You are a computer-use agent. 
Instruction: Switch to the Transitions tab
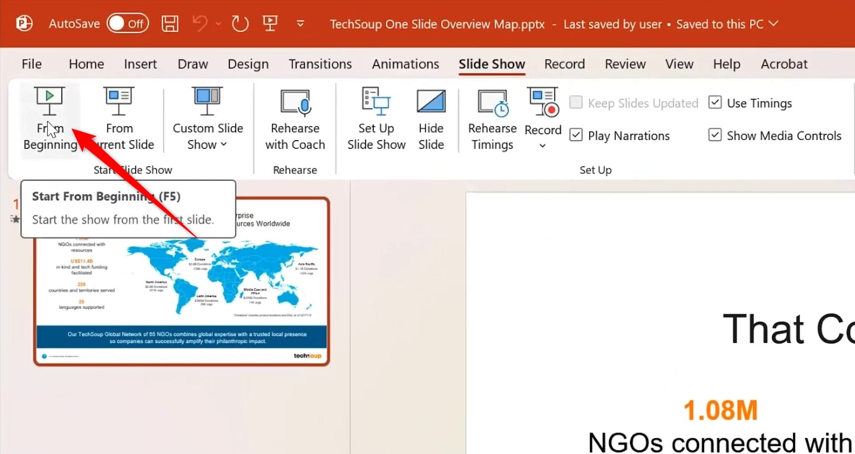click(320, 64)
